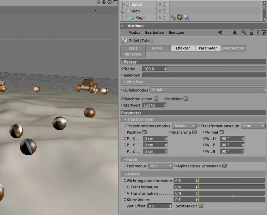This screenshot has height=215, width=267.
Task: Click the new Attribute manager plus icon
Action: [x=263, y=32]
